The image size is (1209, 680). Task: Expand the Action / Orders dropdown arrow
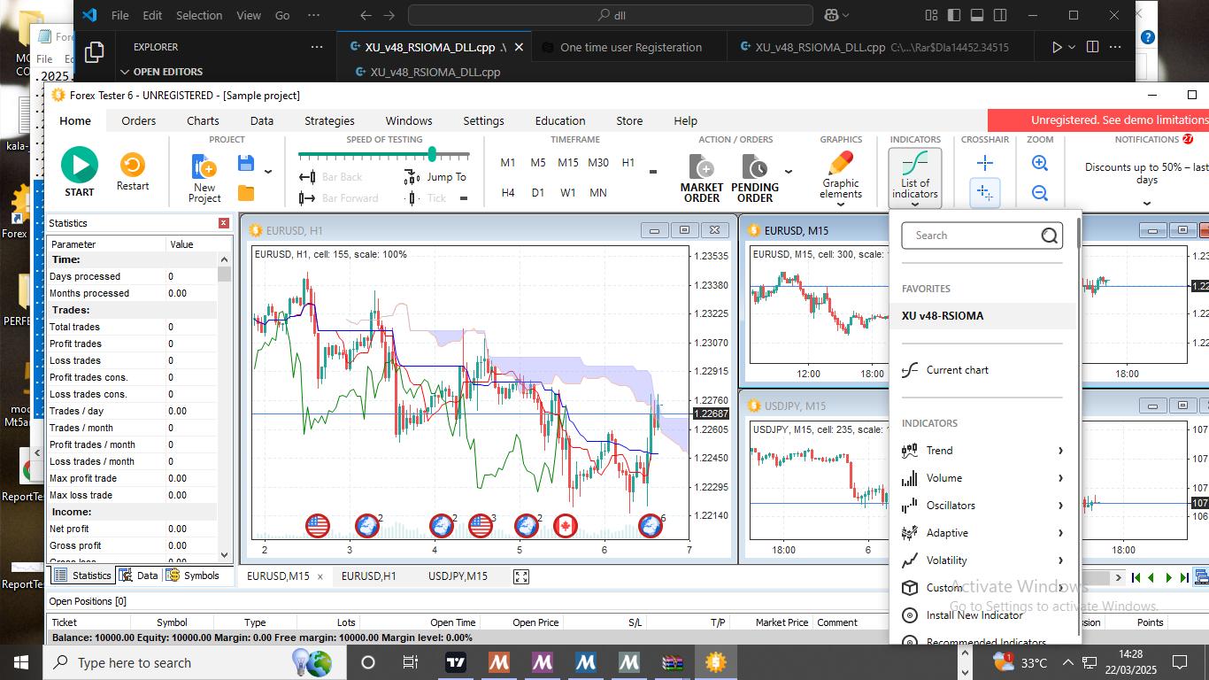pyautogui.click(x=789, y=172)
